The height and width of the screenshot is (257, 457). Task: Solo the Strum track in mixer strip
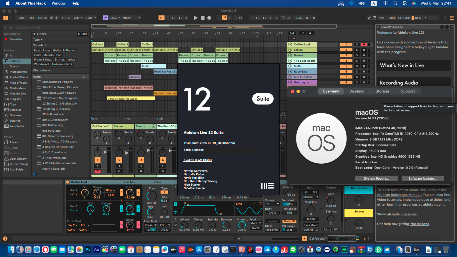click(x=119, y=166)
